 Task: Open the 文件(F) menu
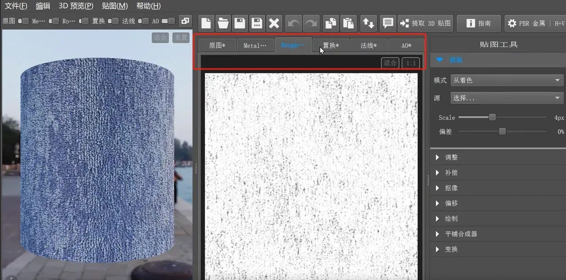16,6
